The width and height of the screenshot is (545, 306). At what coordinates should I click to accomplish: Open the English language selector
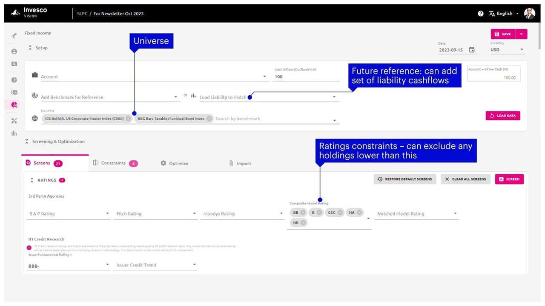(x=504, y=14)
